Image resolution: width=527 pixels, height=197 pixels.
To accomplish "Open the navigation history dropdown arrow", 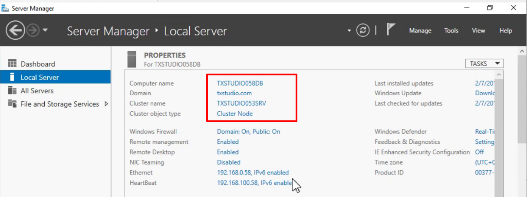I will 45,31.
